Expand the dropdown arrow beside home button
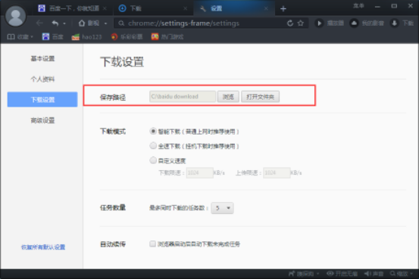419x279 pixels. click(x=106, y=23)
